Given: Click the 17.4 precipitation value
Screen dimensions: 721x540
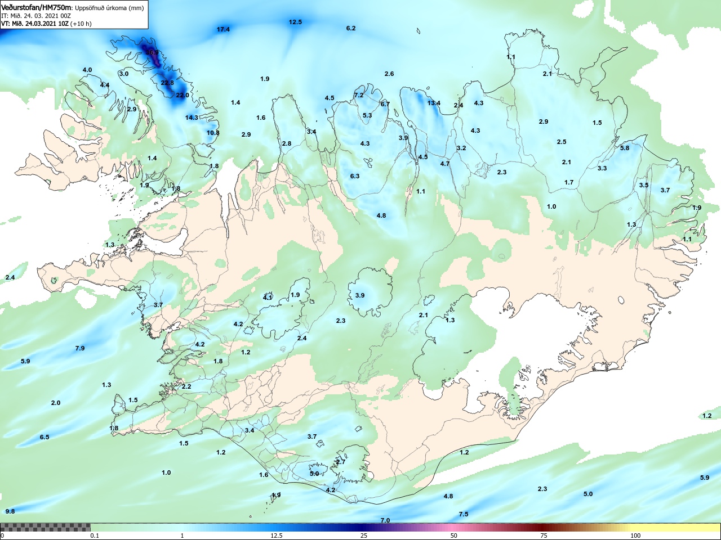Looking at the screenshot, I should coord(224,29).
